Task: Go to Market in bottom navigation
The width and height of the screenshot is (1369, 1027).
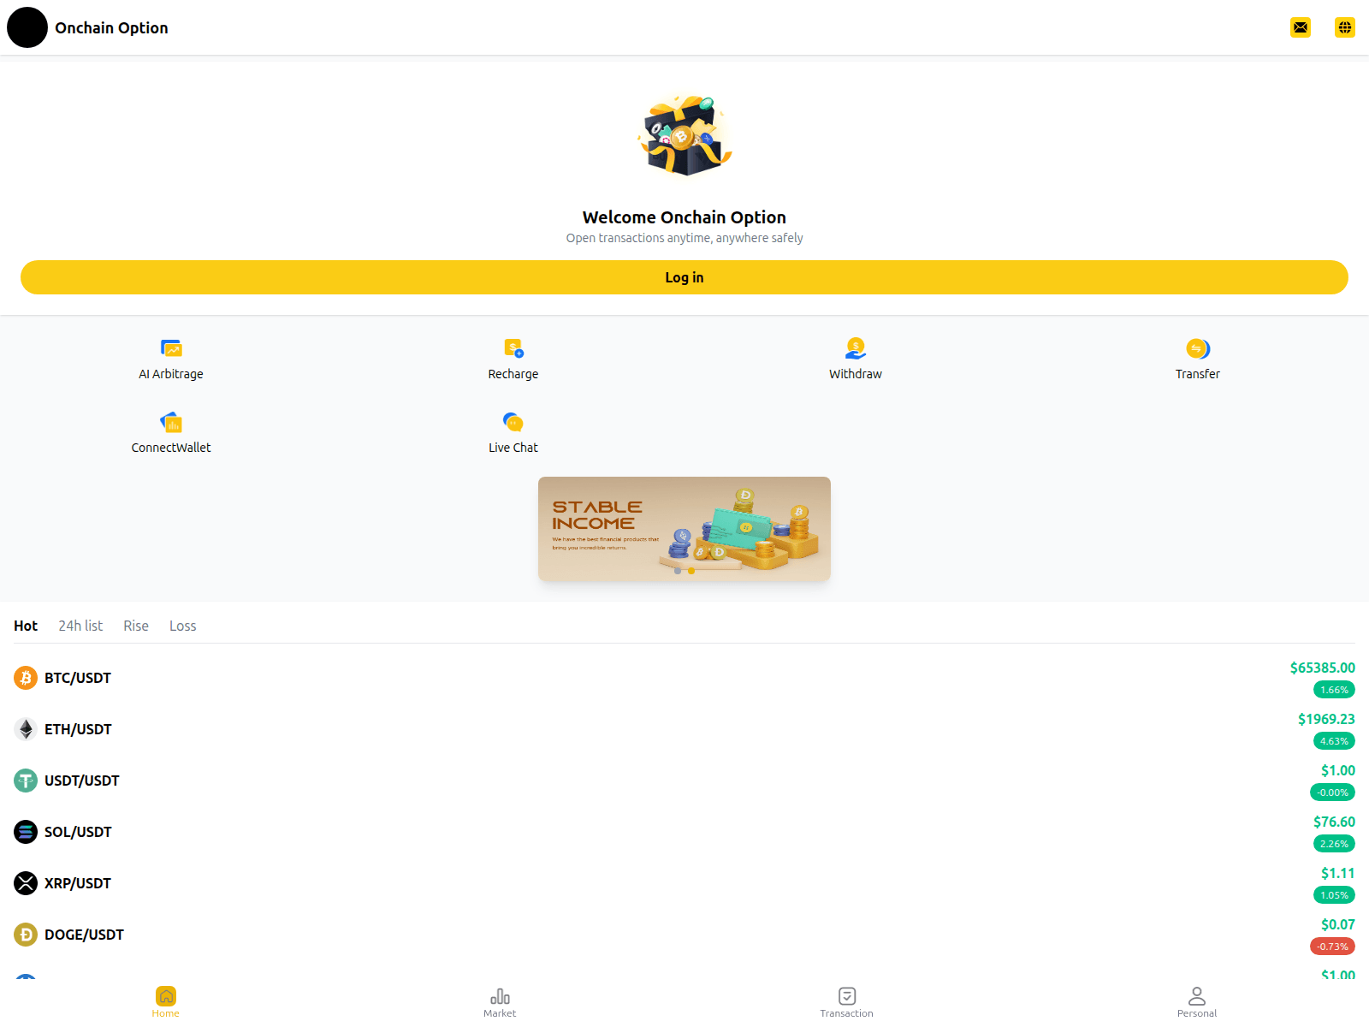Action: (500, 1002)
